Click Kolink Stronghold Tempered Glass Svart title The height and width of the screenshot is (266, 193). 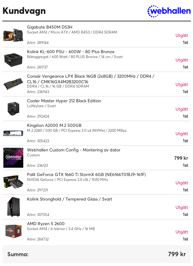coord(69,199)
